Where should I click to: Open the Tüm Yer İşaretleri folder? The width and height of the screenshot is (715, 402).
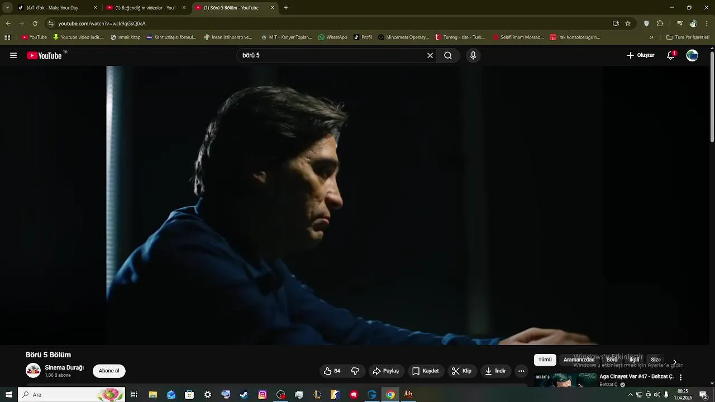pos(688,37)
